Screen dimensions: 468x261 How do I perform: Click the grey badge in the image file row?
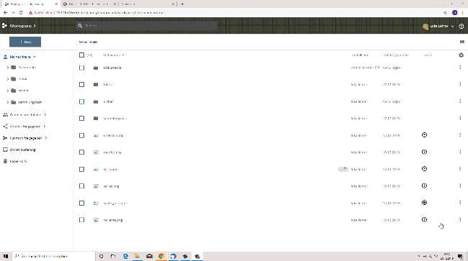[343, 169]
